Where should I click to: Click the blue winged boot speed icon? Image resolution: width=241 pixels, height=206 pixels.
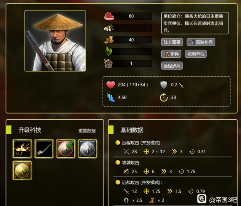(x=111, y=98)
